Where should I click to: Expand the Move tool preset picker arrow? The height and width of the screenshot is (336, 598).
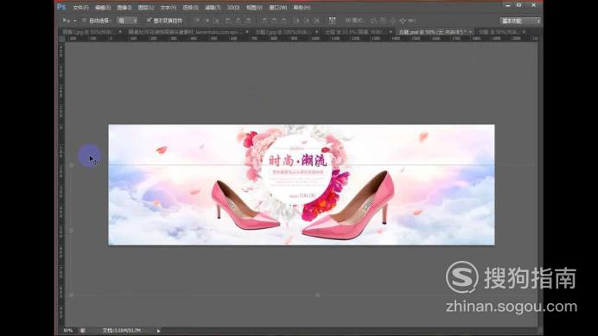[74, 21]
